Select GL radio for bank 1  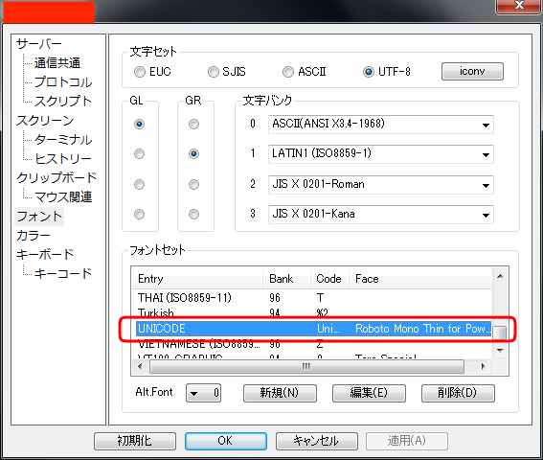[x=139, y=153]
